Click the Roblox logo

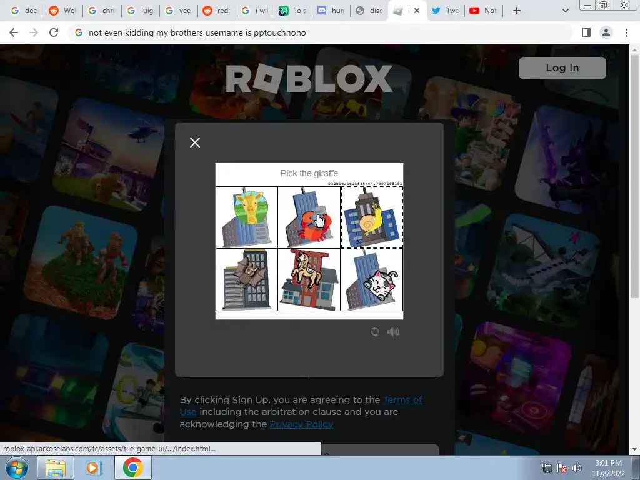pyautogui.click(x=309, y=78)
